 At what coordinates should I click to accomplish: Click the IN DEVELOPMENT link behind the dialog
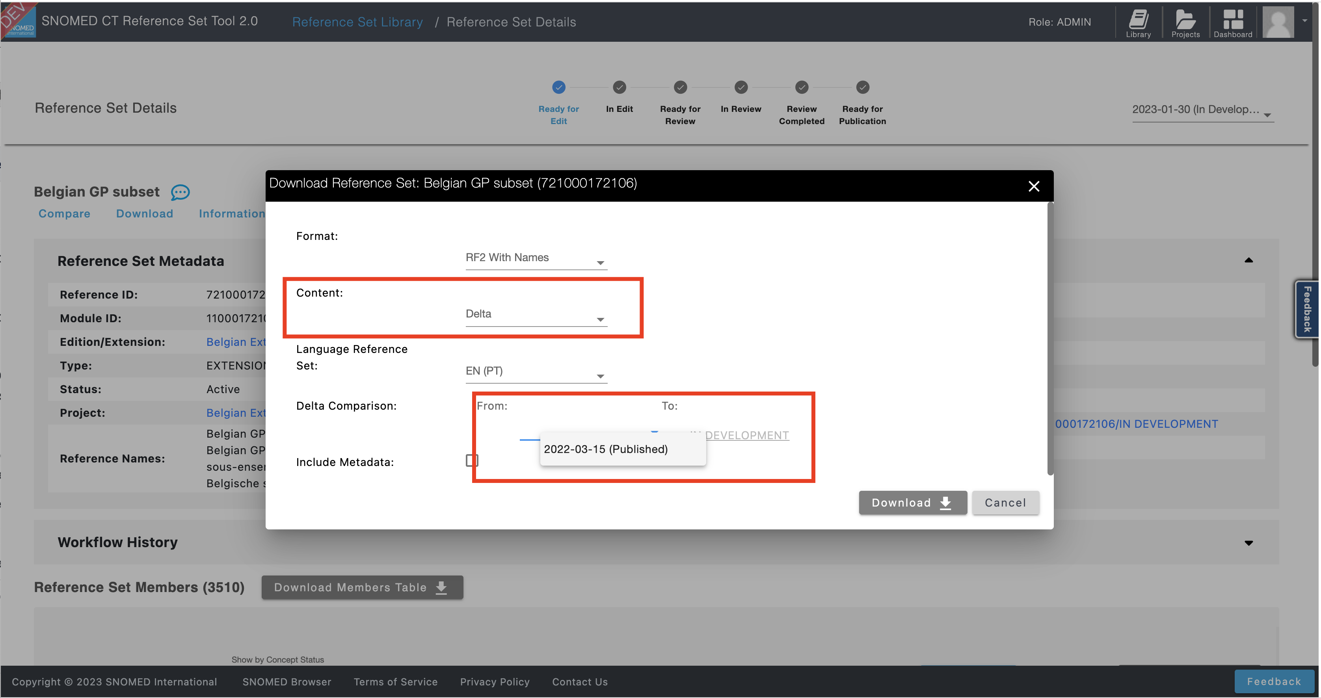(x=1137, y=424)
